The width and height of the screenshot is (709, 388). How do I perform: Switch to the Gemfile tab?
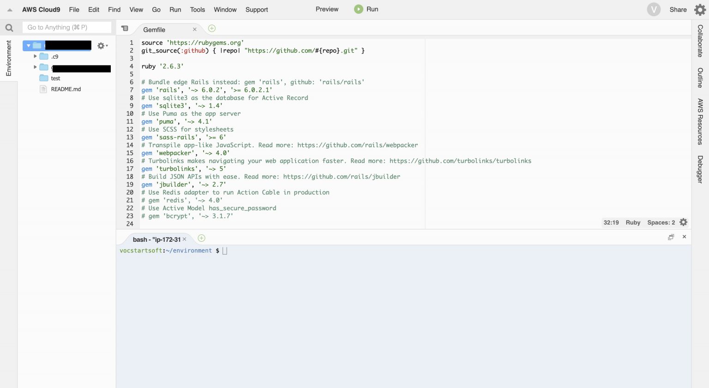(x=154, y=30)
